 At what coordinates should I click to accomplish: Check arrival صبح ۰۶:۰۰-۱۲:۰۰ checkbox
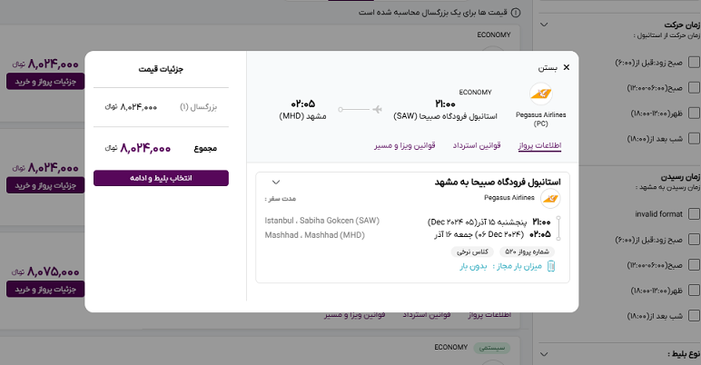(694, 265)
